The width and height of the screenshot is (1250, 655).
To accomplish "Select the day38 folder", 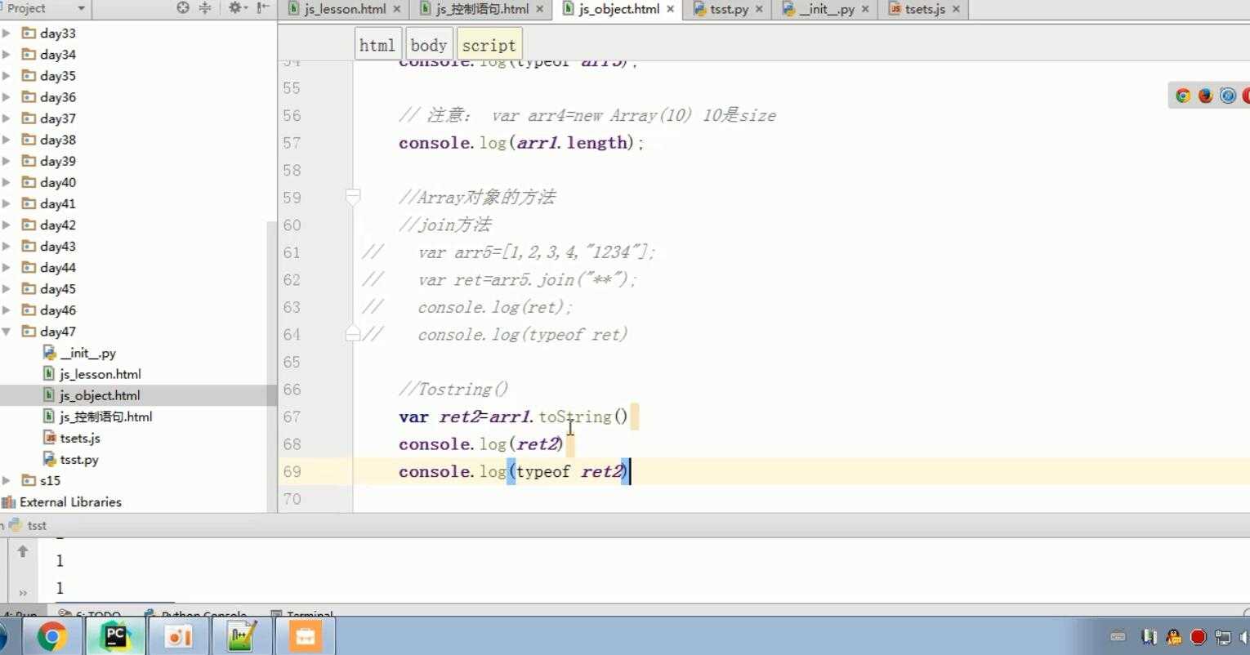I will pyautogui.click(x=57, y=140).
